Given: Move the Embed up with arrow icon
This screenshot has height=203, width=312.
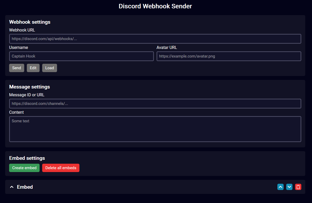Looking at the screenshot, I should [280, 187].
